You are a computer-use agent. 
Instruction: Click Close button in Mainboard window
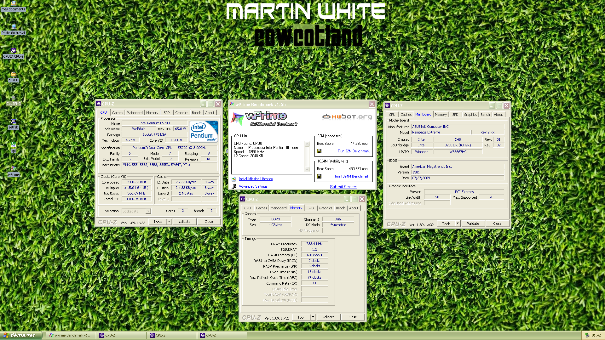(x=497, y=224)
